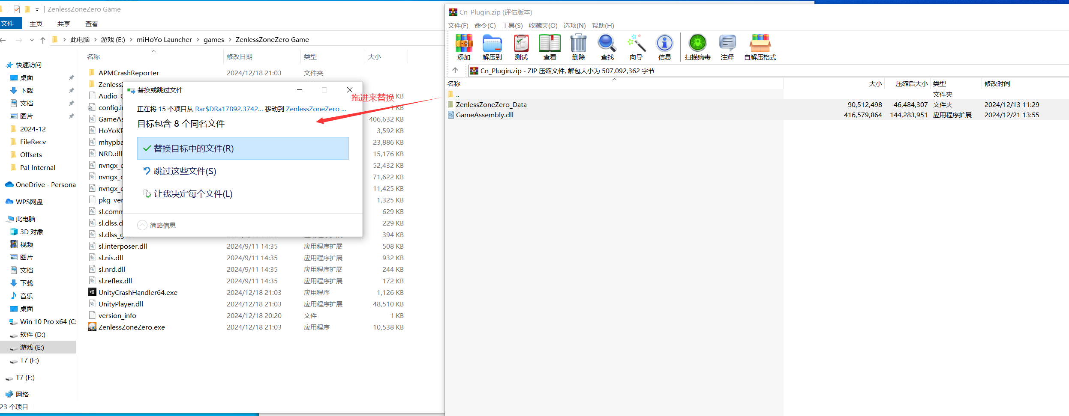Open 快速访问 in sidebar
The height and width of the screenshot is (416, 1069).
(x=24, y=65)
